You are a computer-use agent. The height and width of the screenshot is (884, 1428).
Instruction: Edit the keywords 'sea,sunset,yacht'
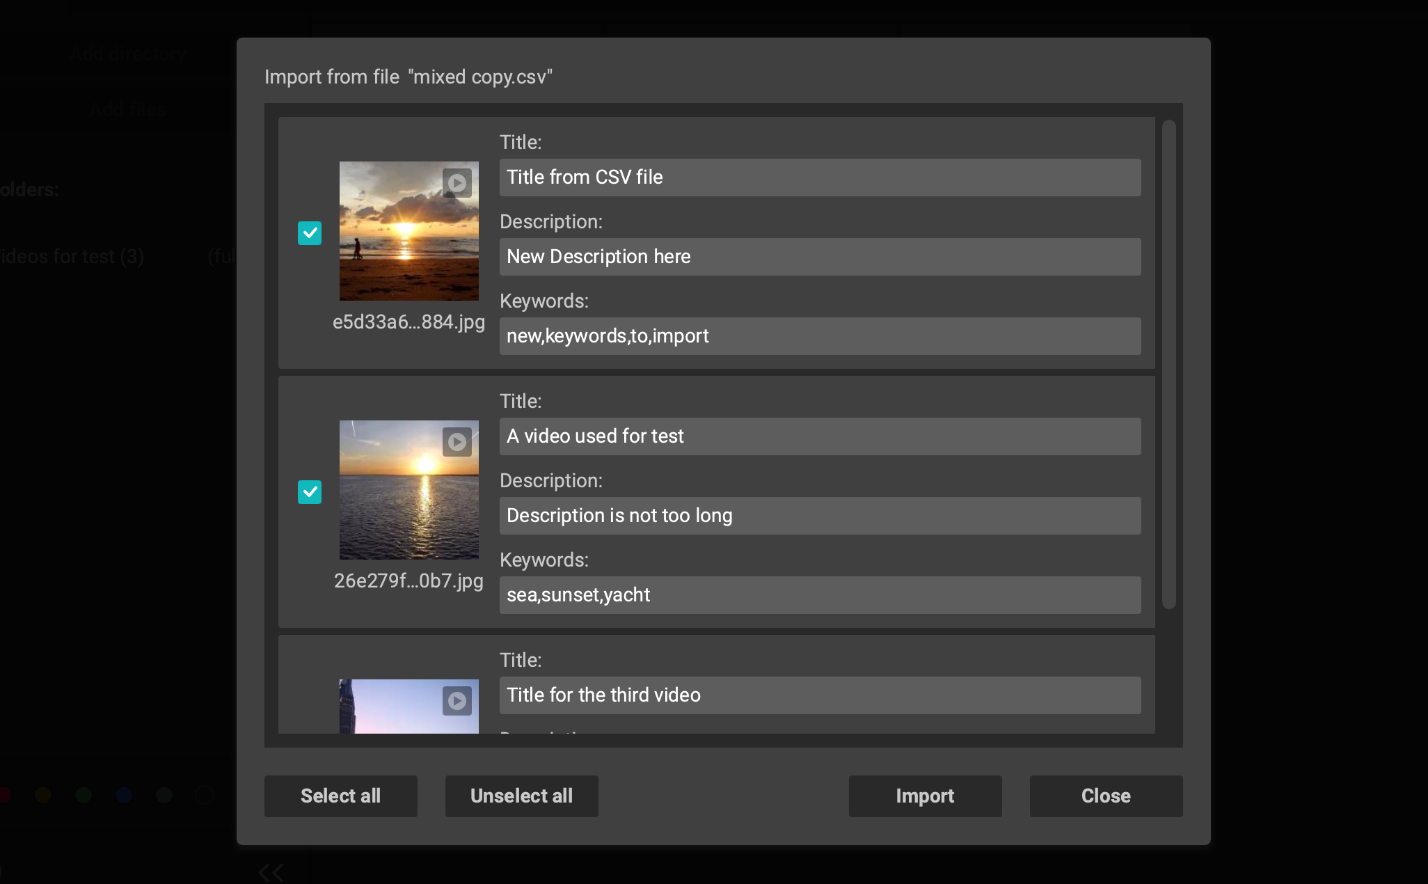(819, 595)
